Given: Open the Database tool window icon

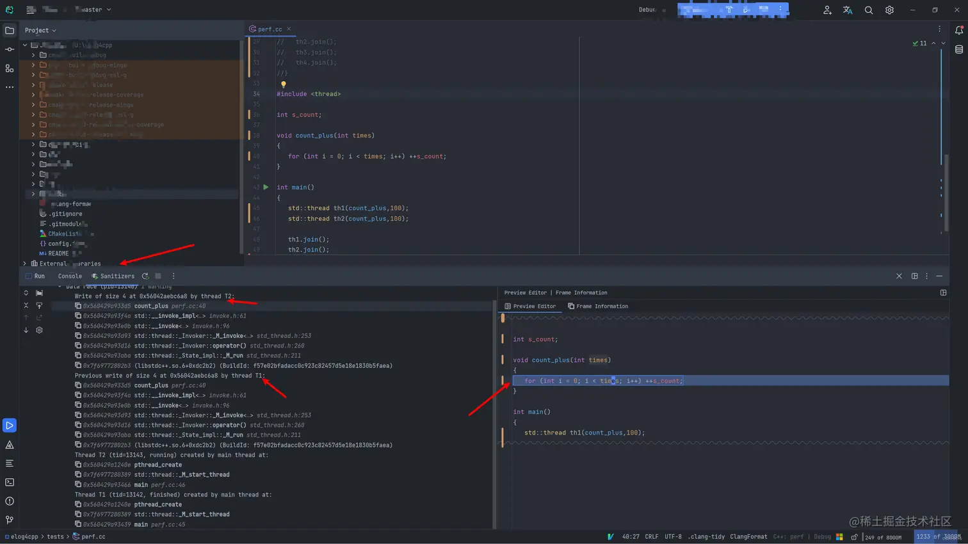Looking at the screenshot, I should pyautogui.click(x=959, y=49).
